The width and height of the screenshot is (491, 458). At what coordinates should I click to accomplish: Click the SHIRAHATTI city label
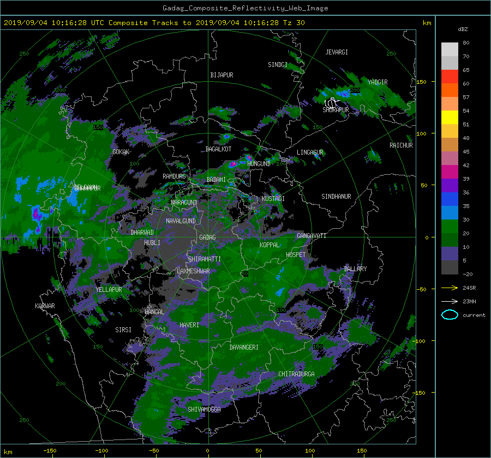205,259
